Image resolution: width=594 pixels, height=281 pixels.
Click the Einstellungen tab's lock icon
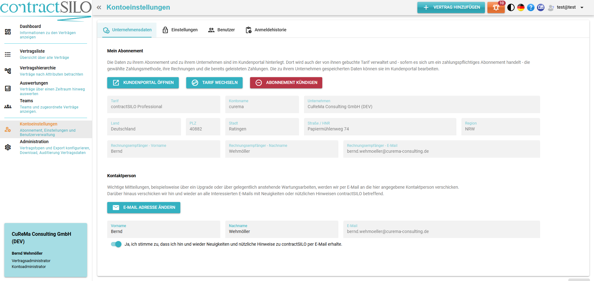point(165,30)
